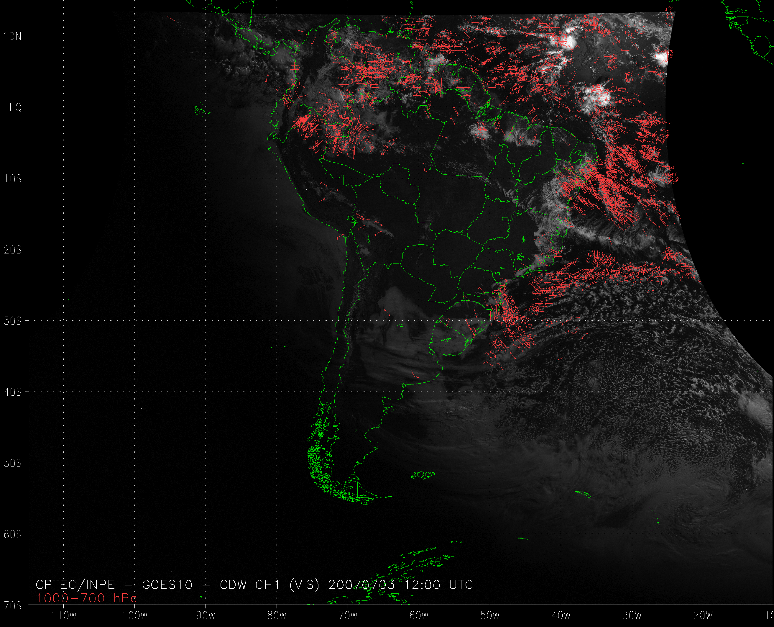This screenshot has width=774, height=627.
Task: Click the CDW CH1 (VIS) channel text
Action: (269, 585)
